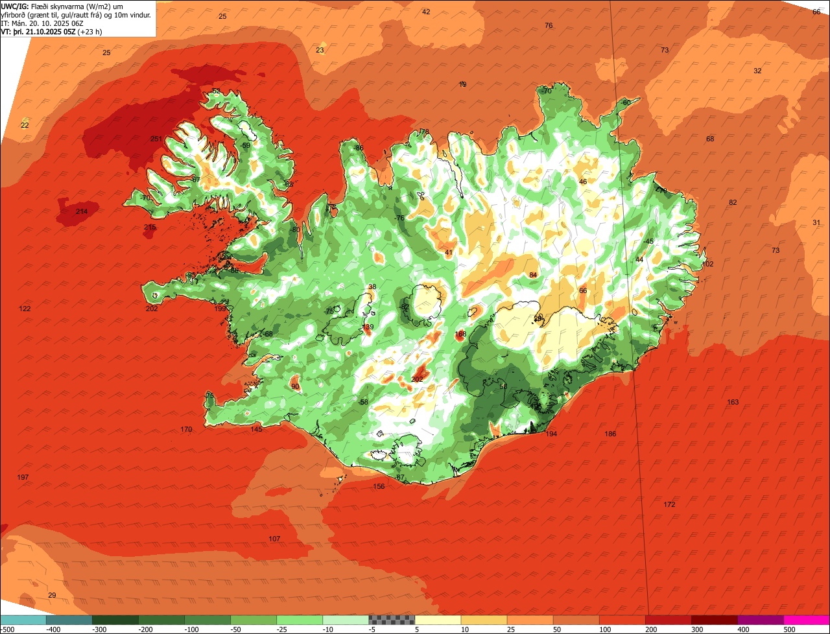Image resolution: width=830 pixels, height=634 pixels.
Task: Click the value 163 in the southeast sea
Action: pyautogui.click(x=733, y=403)
